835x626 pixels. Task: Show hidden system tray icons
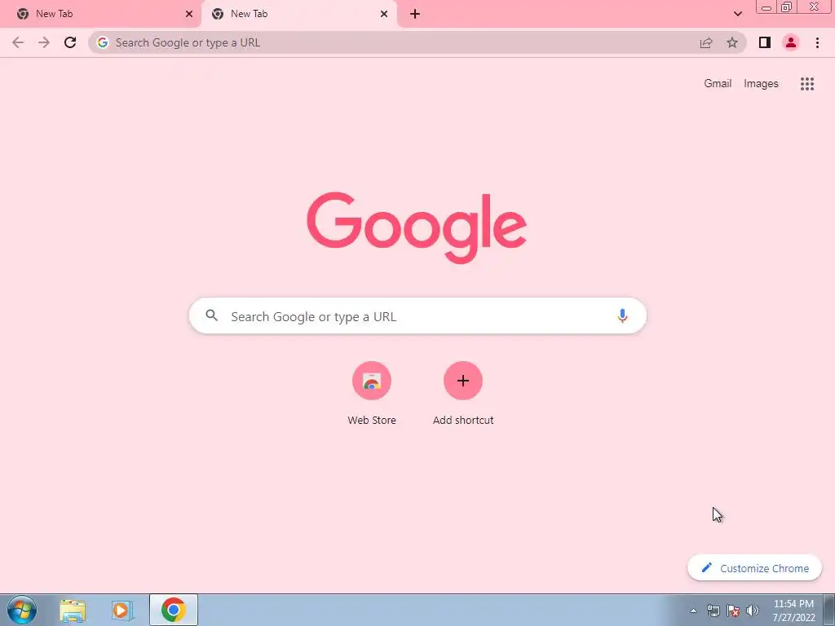[693, 611]
